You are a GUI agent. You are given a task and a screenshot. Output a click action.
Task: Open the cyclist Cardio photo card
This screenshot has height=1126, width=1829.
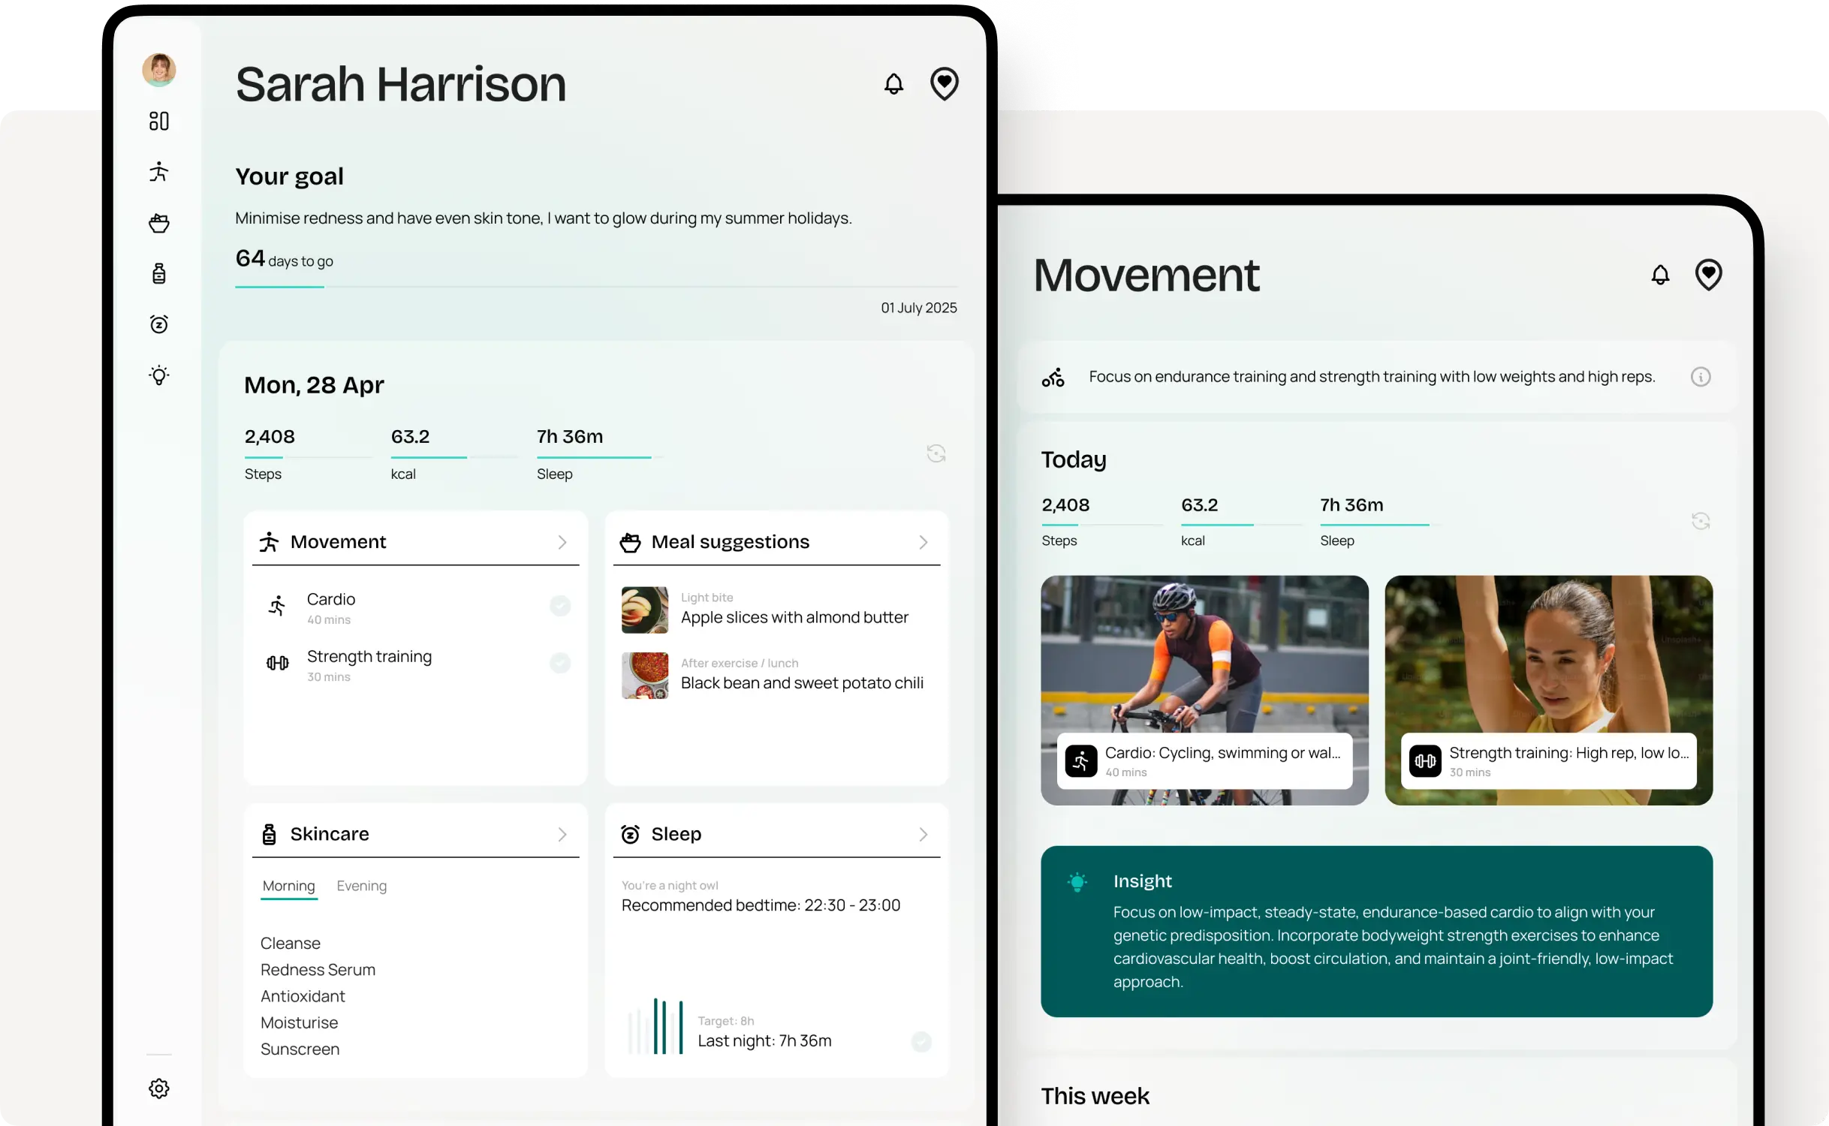(1204, 691)
